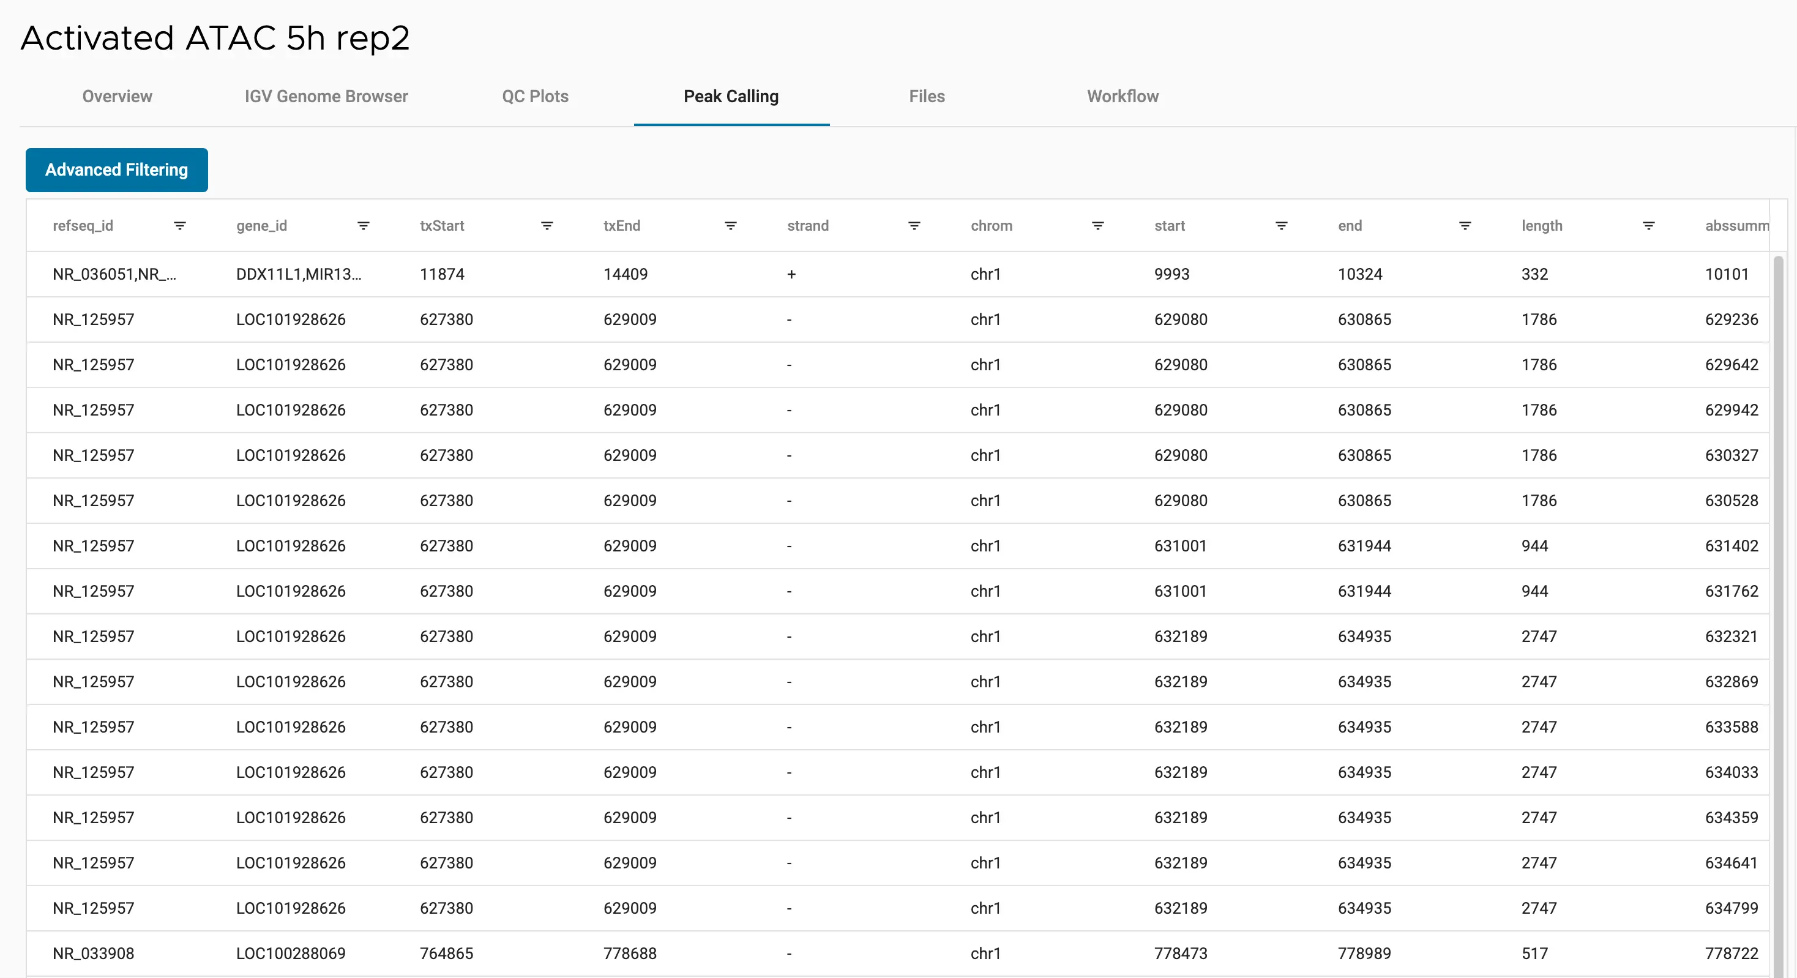Switch to the QC Plots tab
This screenshot has width=1797, height=978.
point(536,96)
